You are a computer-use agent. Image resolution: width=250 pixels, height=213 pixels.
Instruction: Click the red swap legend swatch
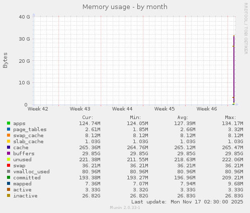pos(9,165)
